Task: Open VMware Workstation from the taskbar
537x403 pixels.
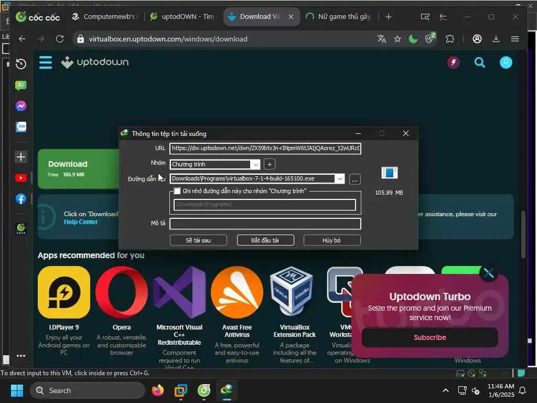Action: pos(181,390)
